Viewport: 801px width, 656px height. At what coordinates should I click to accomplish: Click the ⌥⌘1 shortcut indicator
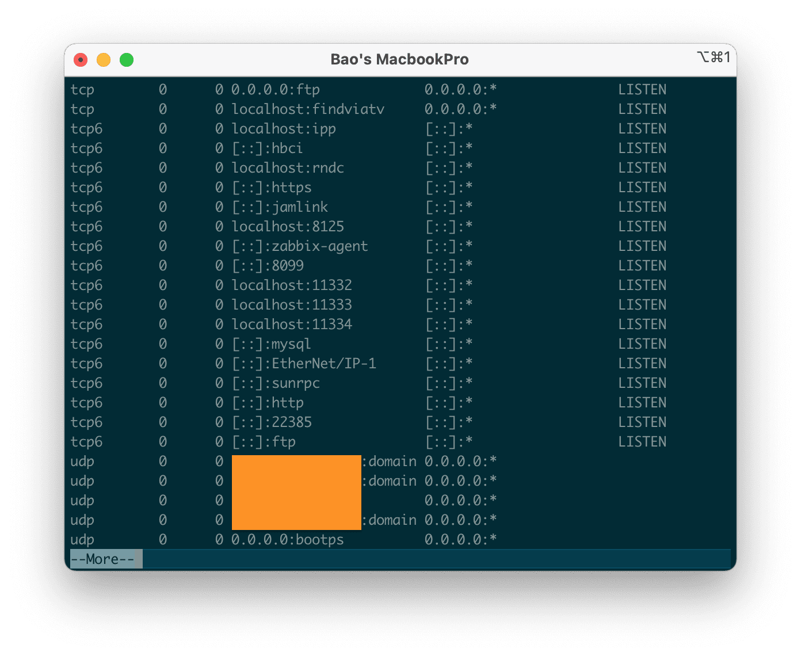click(x=714, y=58)
